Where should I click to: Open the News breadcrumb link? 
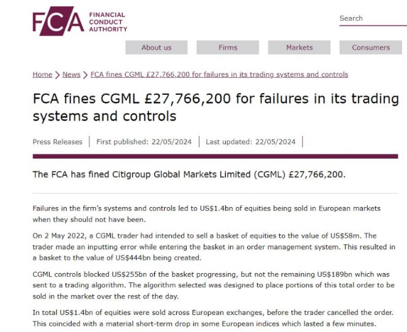71,75
